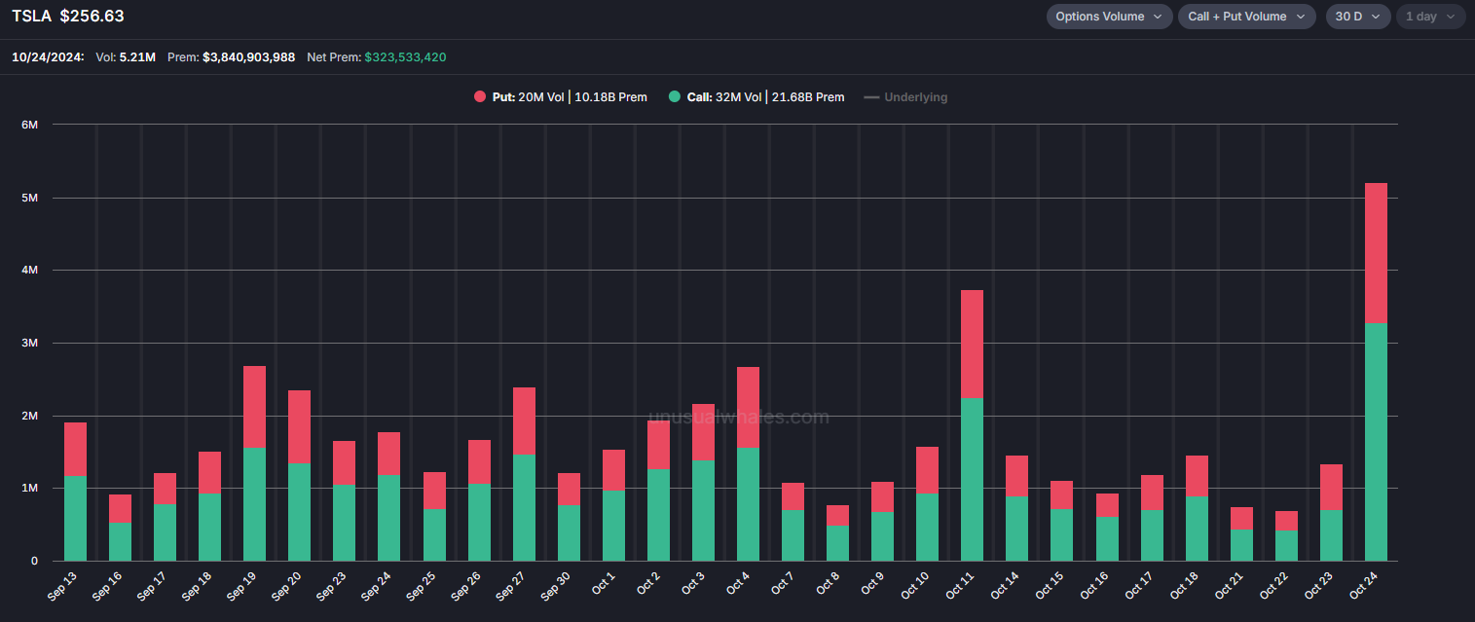This screenshot has height=622, width=1475.
Task: Select the Oct 8 bar
Action: [837, 532]
